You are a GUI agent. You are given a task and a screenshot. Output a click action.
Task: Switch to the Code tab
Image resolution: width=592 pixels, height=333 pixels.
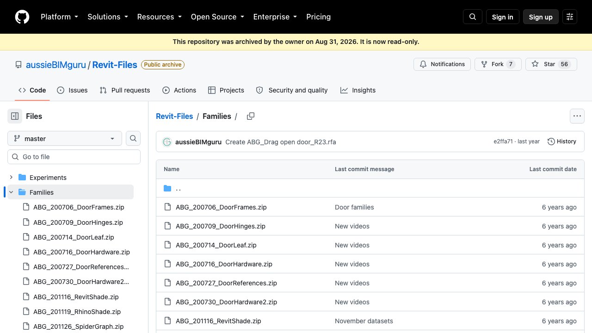pos(32,90)
